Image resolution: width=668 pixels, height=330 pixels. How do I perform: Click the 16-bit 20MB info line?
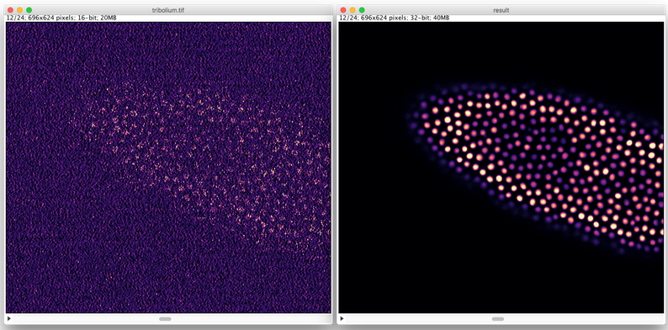pyautogui.click(x=61, y=18)
